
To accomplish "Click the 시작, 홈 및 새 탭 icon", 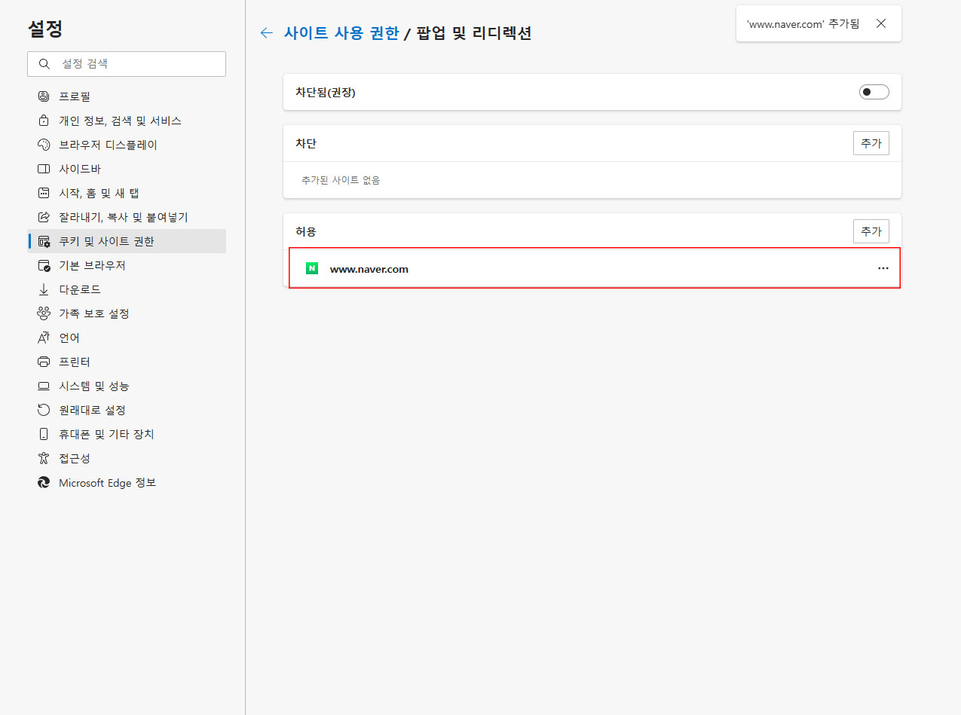I will coord(44,193).
